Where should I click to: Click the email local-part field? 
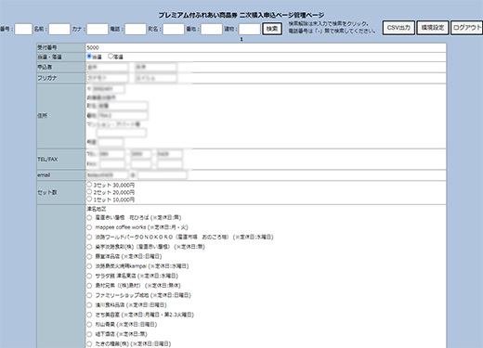pos(107,175)
